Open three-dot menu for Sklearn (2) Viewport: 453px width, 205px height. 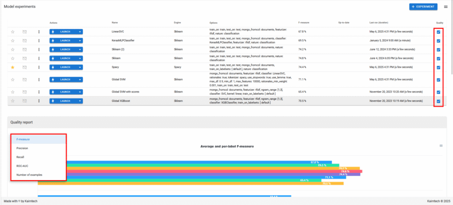pos(39,50)
